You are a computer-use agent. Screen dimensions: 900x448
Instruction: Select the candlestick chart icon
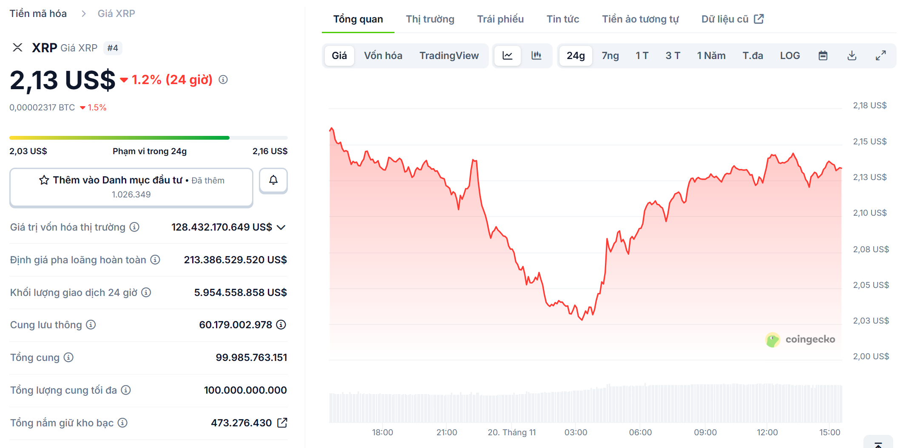(537, 55)
